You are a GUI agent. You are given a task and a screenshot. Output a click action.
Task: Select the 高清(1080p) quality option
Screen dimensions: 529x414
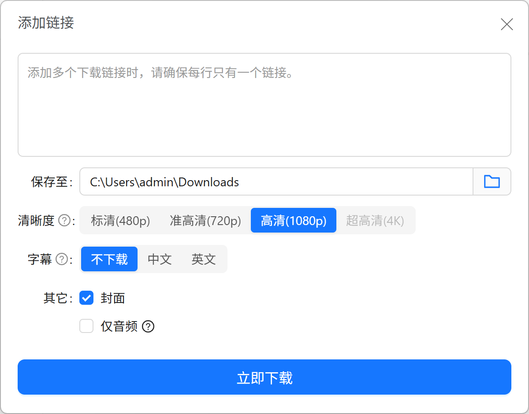tap(293, 220)
